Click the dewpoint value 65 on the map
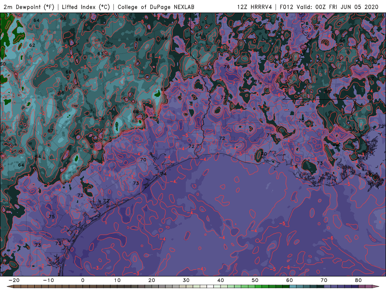The width and height of the screenshot is (386, 289). click(164, 89)
